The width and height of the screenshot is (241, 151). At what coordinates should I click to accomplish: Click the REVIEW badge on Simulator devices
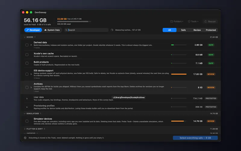point(211,121)
